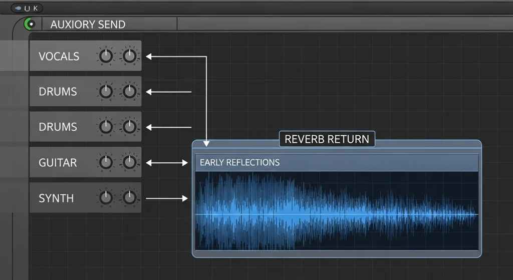Click the blue reverb waveform display

pos(337,211)
